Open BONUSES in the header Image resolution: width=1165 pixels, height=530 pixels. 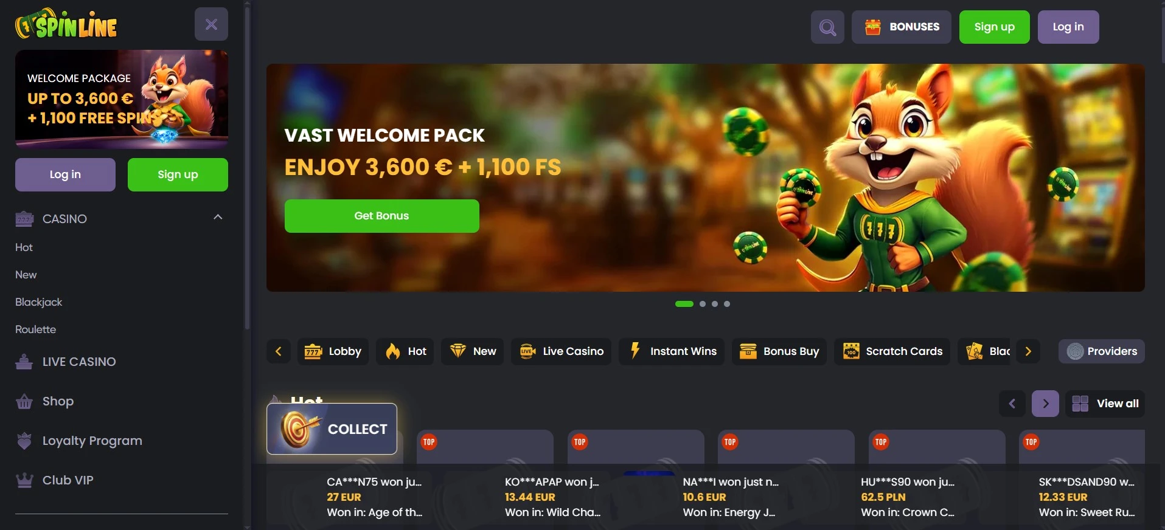pos(901,27)
